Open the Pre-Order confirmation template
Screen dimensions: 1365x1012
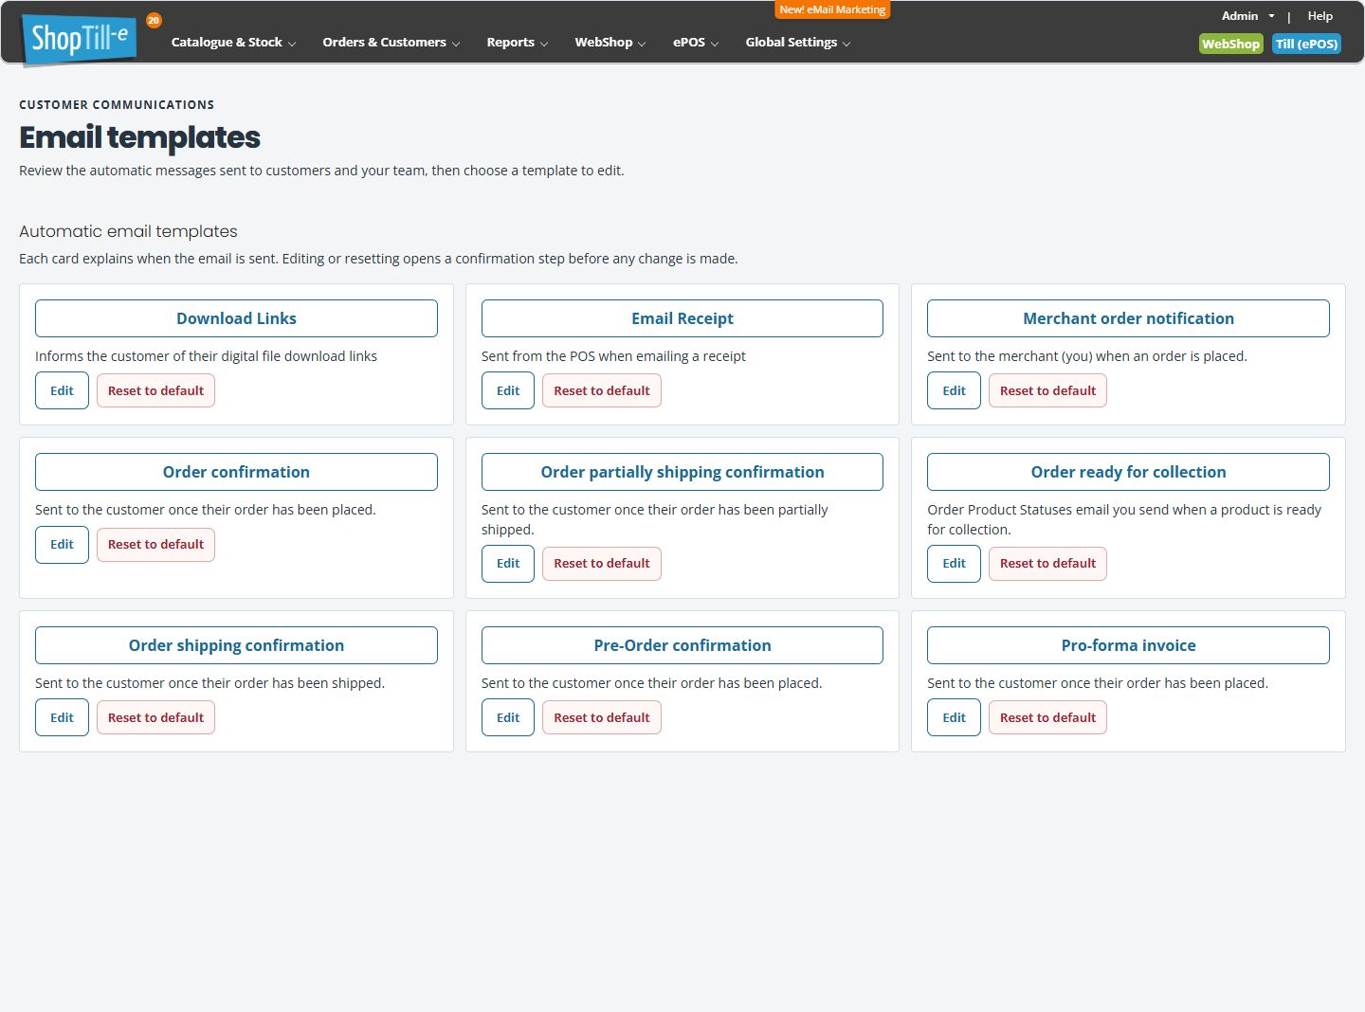coord(682,645)
